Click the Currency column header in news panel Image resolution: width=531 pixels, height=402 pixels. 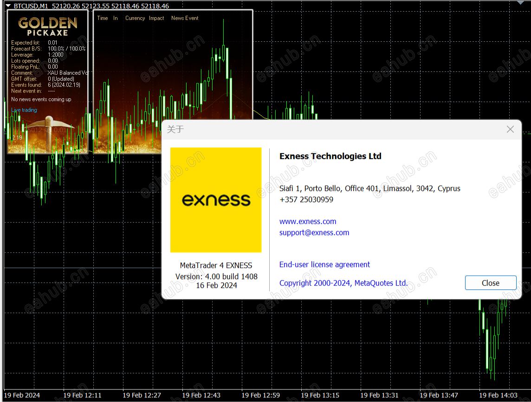click(x=135, y=18)
